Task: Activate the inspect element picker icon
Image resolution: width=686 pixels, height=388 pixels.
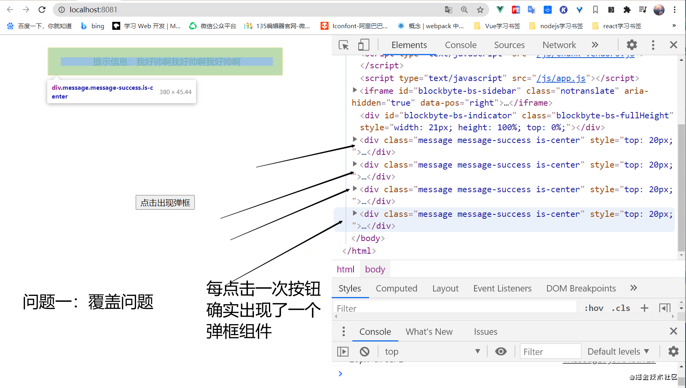Action: click(344, 45)
